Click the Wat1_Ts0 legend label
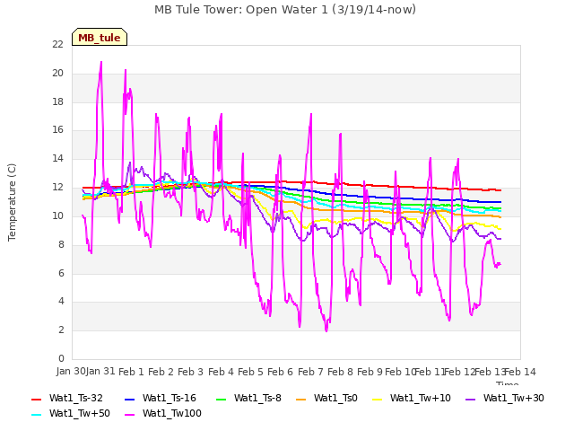Screen dimensions: 574x431 (x=335, y=398)
